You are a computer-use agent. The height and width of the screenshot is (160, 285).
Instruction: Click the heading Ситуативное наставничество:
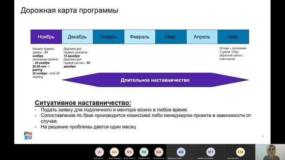(83, 103)
